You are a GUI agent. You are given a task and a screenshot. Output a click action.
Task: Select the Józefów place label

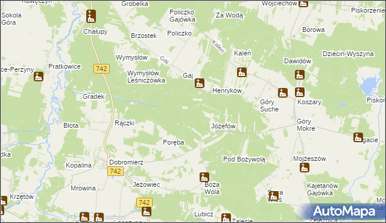point(224,126)
